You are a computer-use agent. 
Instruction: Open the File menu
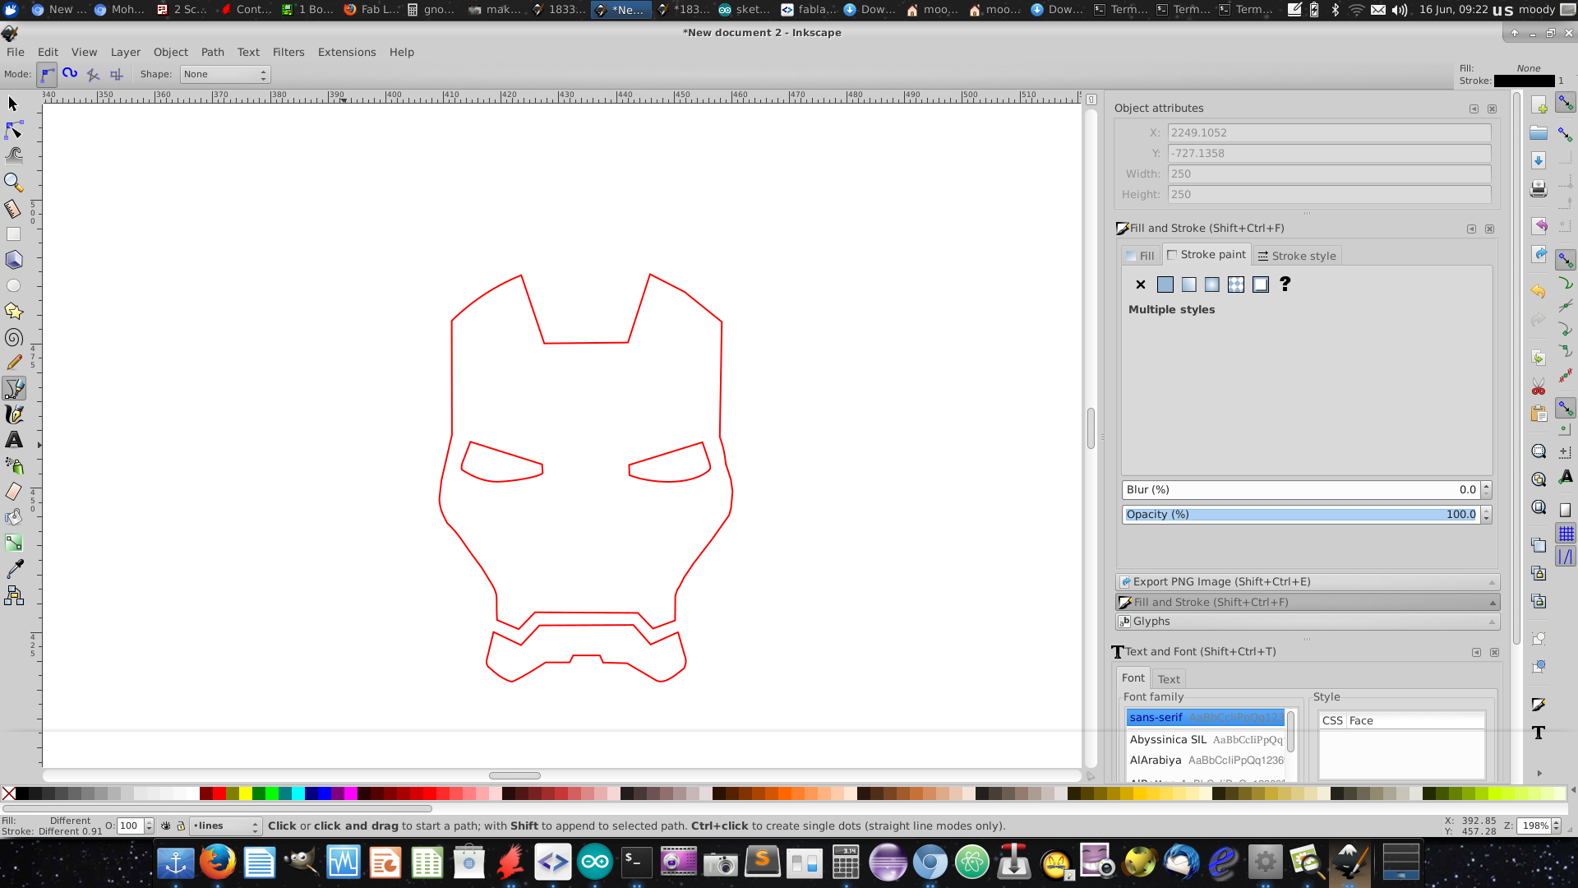tap(16, 52)
